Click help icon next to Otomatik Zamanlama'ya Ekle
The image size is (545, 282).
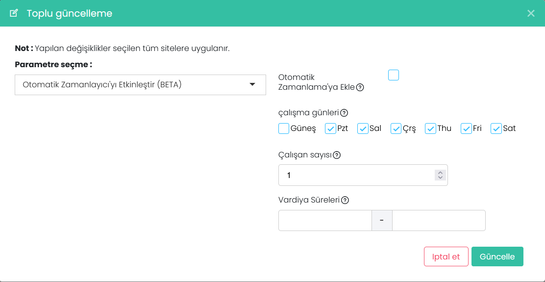[x=360, y=88]
